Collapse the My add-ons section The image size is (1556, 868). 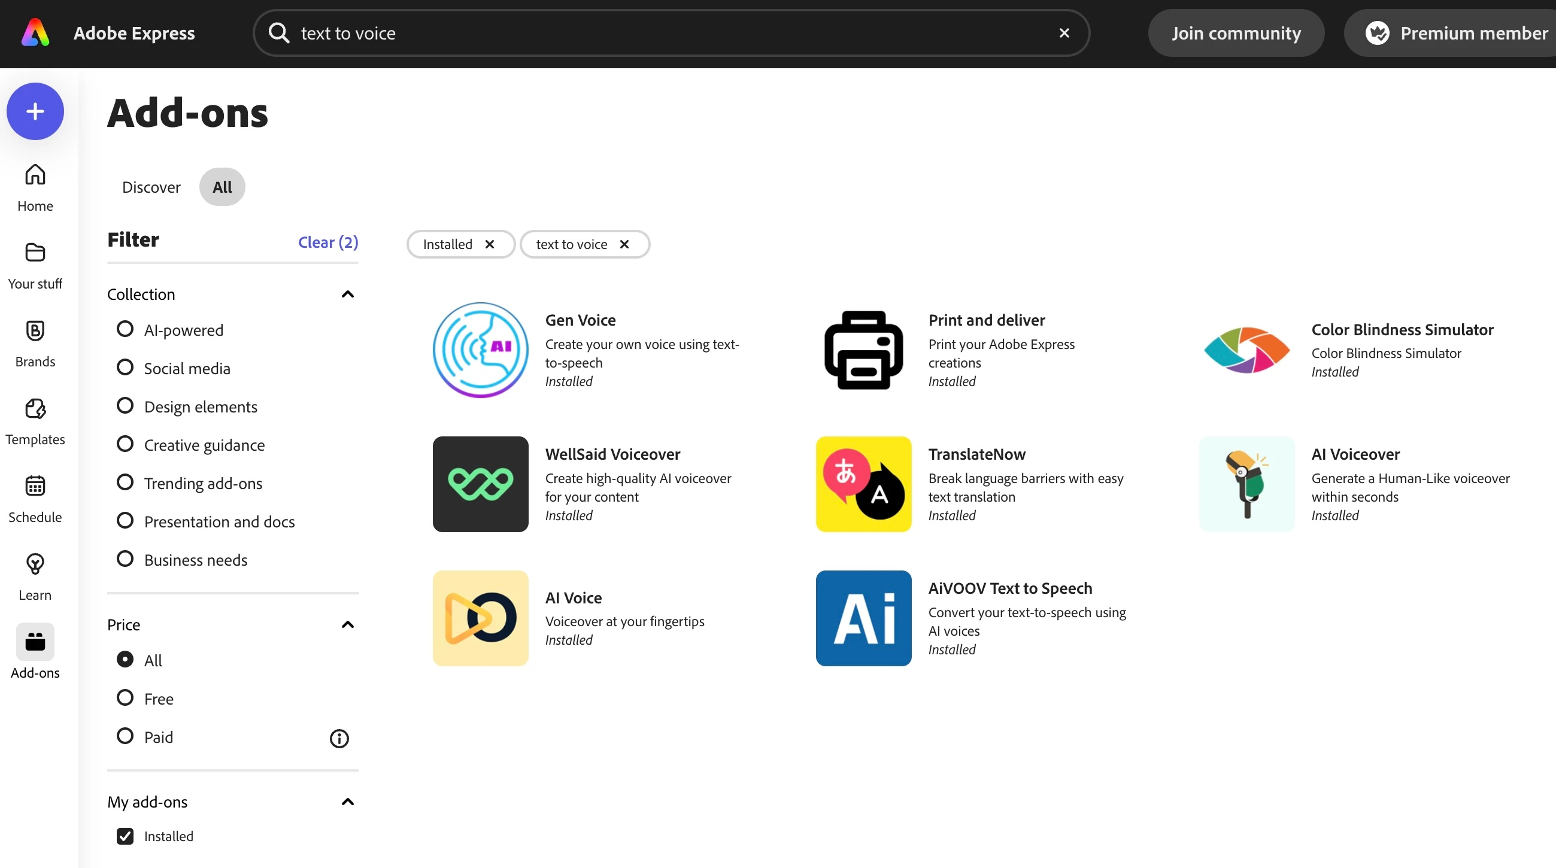347,802
